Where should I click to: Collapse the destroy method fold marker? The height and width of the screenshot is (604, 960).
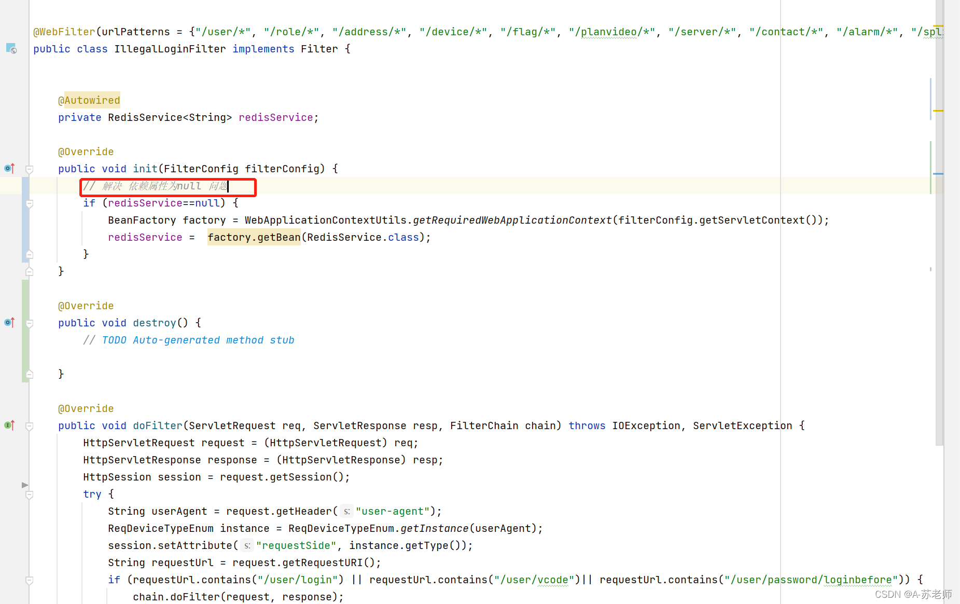click(x=30, y=323)
